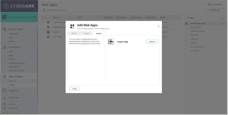The width and height of the screenshot is (228, 115).
Task: Focus the Search All Web Applications field
Action: [x=68, y=10]
